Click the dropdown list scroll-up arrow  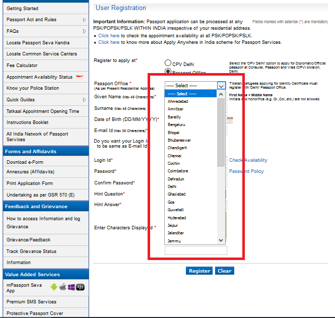221,94
